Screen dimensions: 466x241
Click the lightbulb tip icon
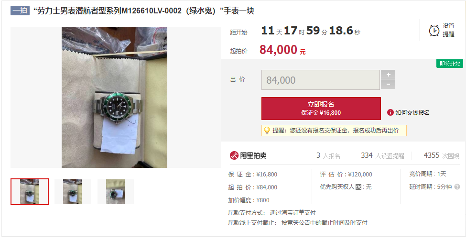click(x=267, y=131)
